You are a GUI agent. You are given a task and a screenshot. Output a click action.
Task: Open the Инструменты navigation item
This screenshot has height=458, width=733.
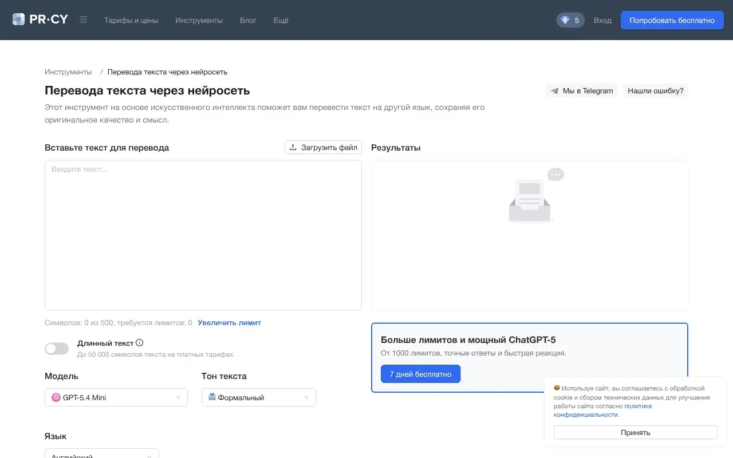point(199,20)
